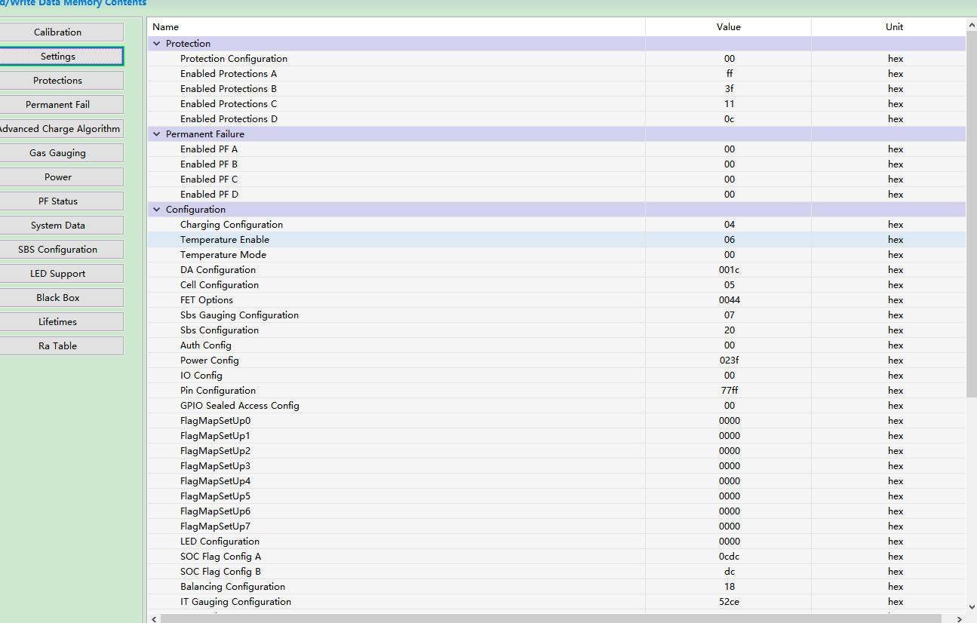Click the Temperature Enable value 06
Viewport: 977px width, 623px height.
729,240
